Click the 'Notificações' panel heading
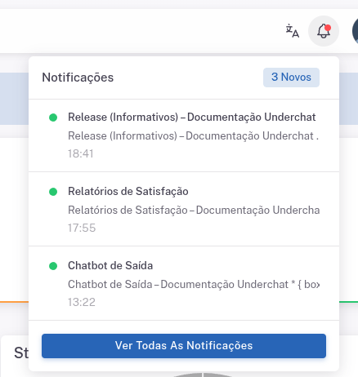Viewport: 358px width, 377px height. coord(78,78)
